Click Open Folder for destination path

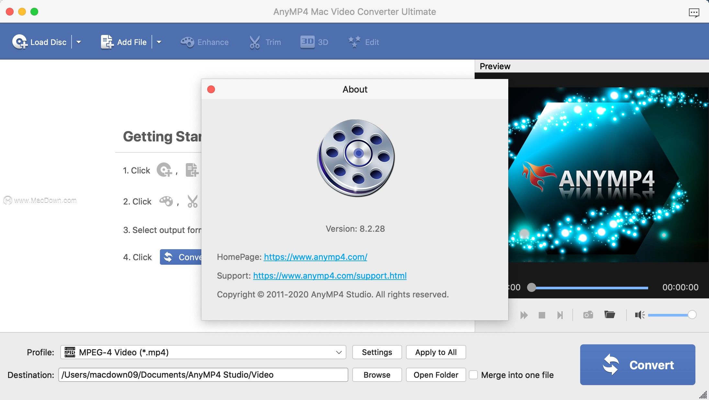435,375
